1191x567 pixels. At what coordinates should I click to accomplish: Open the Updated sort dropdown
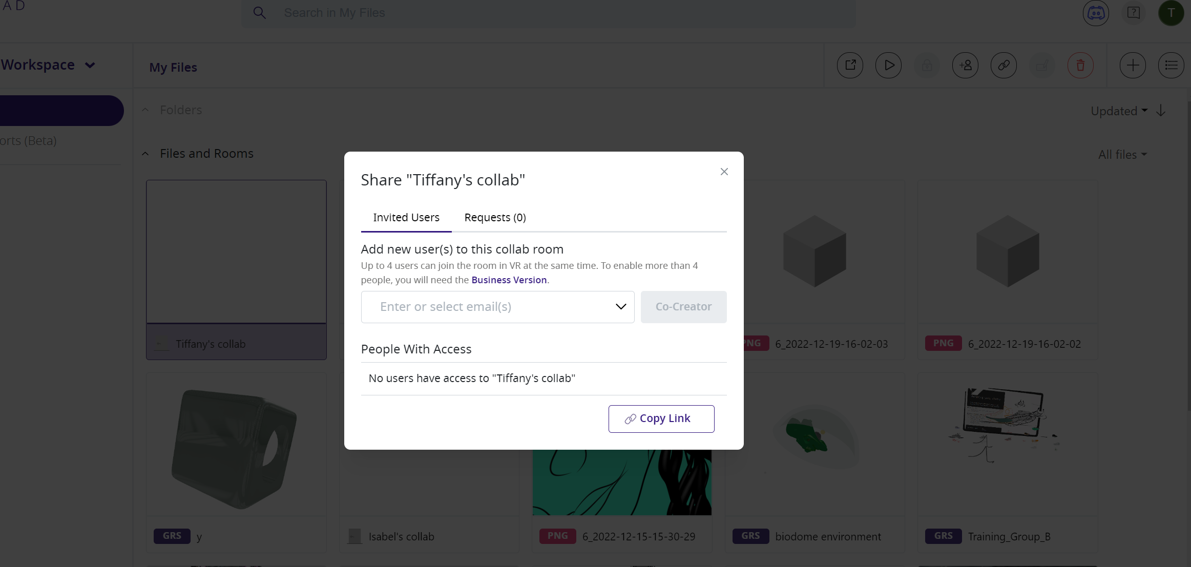pos(1119,111)
